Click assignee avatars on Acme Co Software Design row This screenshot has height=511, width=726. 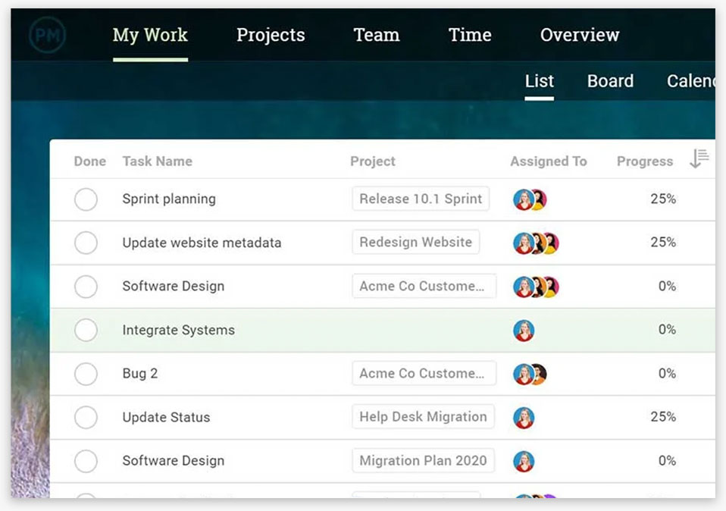pyautogui.click(x=537, y=287)
